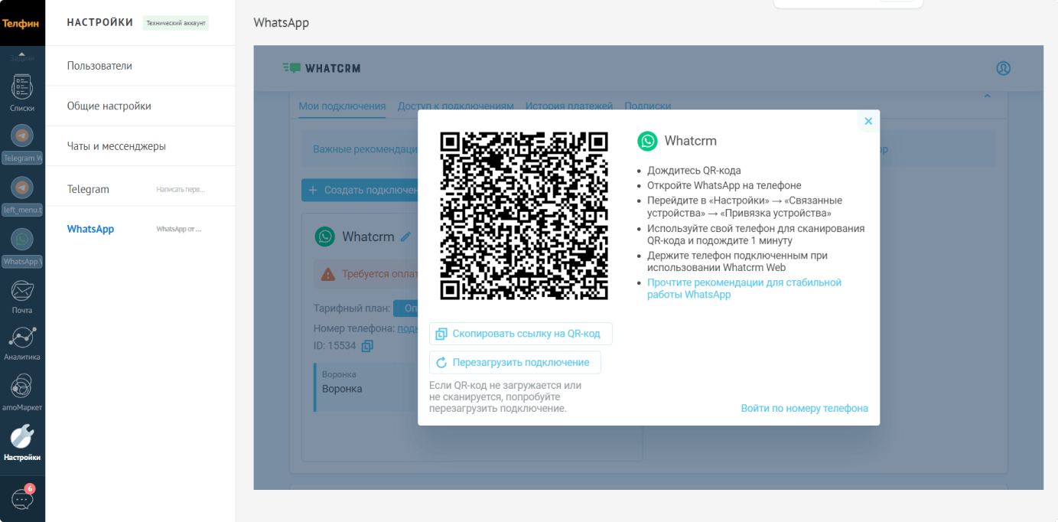Open the Списки section in sidebar

point(22,93)
